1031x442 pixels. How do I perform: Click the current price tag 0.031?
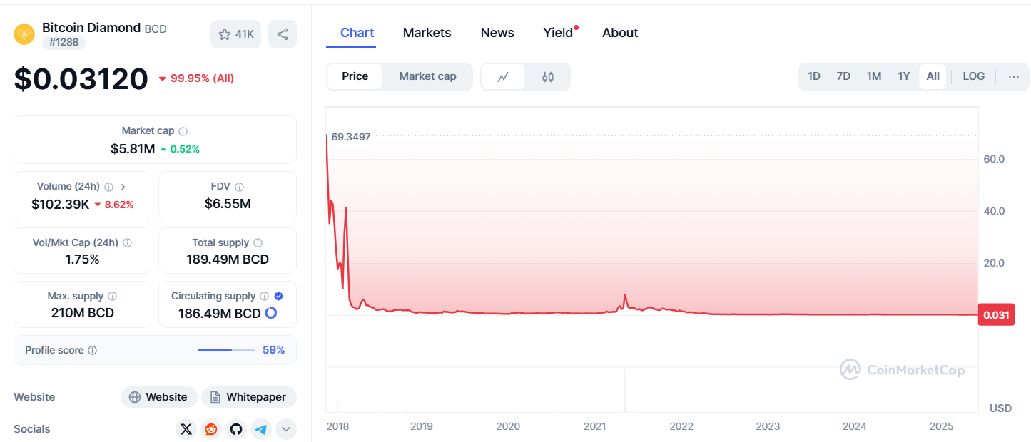pos(996,315)
